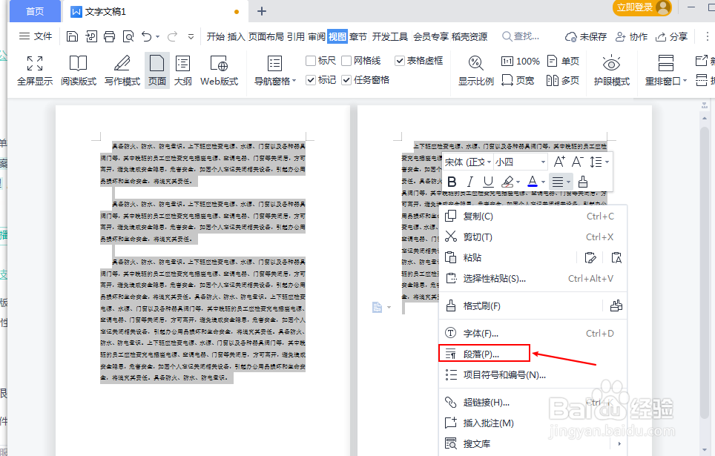Screen dimensions: 715x456
Task: Switch to Web layout (Web版式)
Action: tap(220, 70)
